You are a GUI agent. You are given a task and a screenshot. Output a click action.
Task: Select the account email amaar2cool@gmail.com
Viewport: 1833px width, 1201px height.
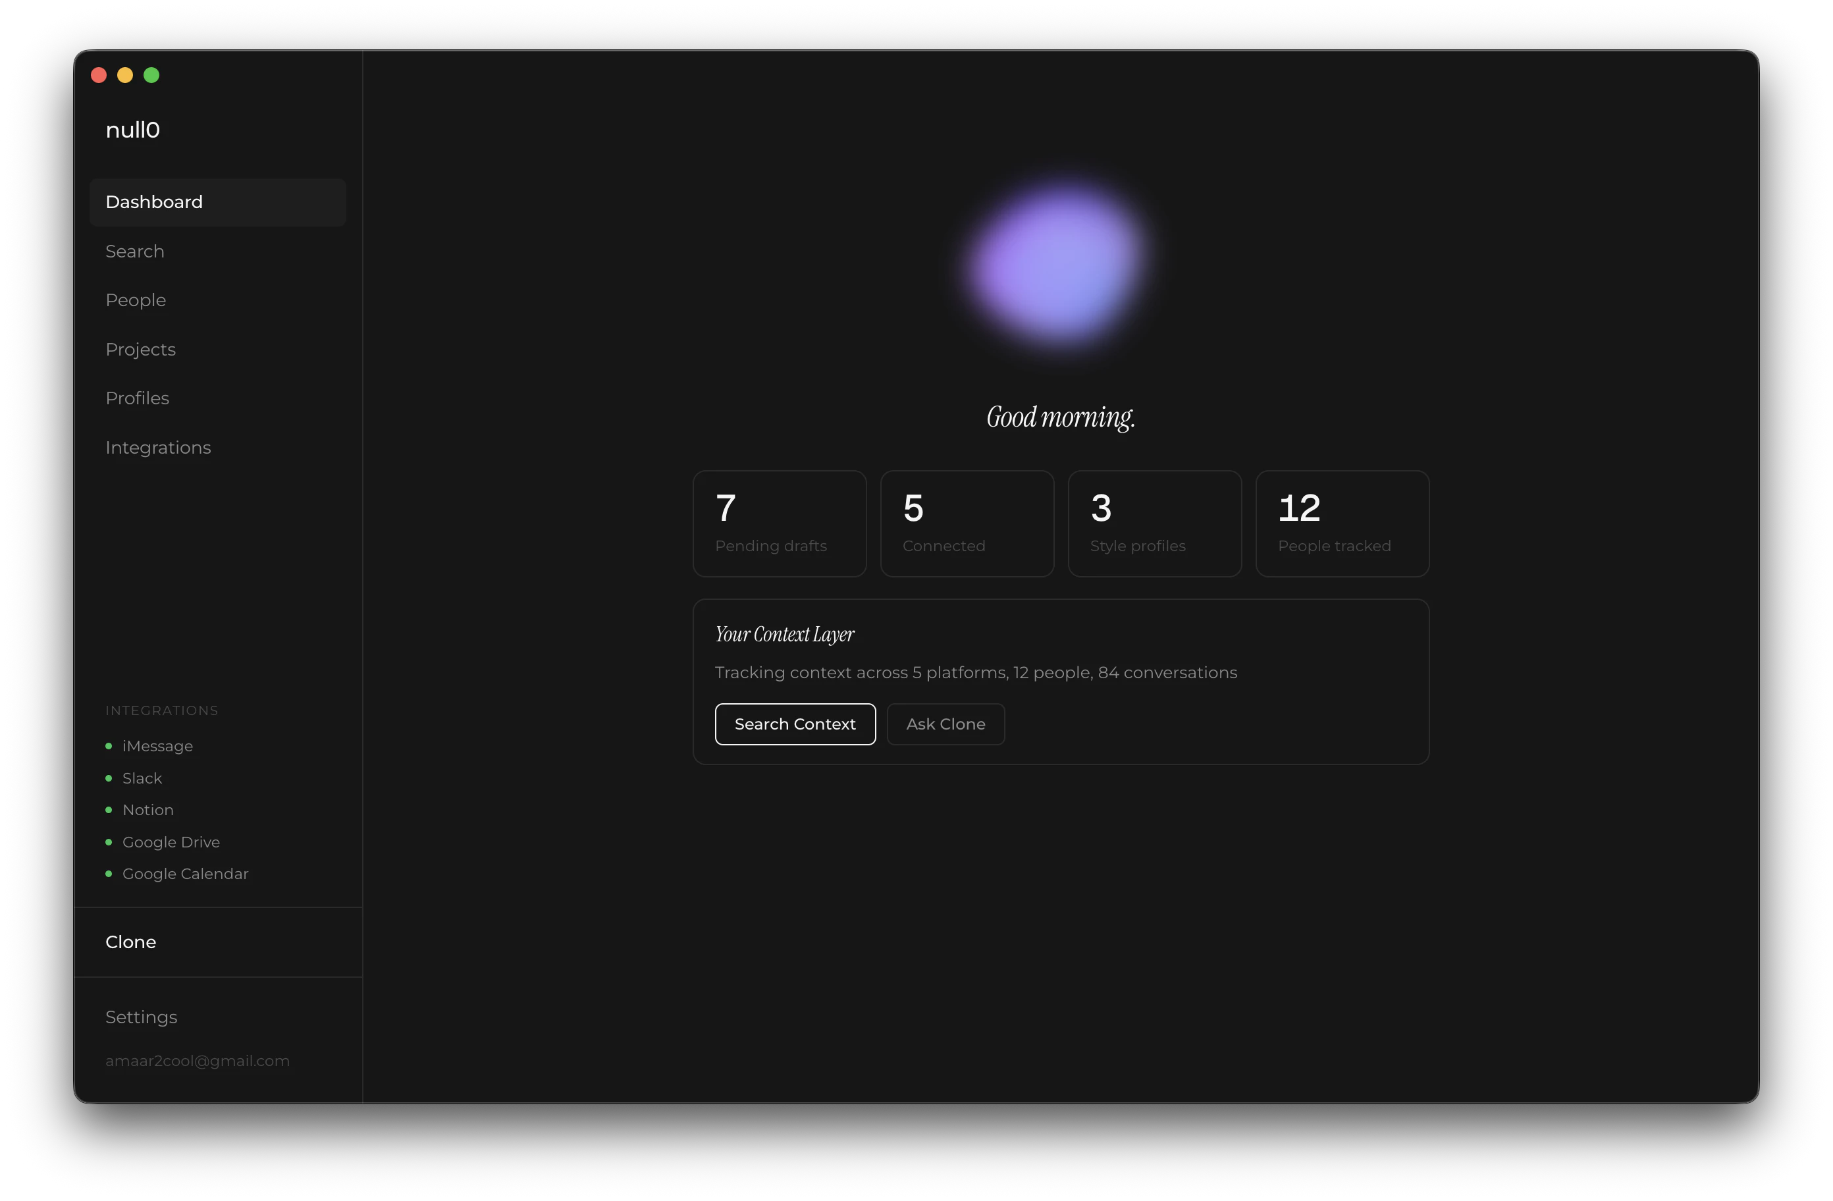[197, 1061]
